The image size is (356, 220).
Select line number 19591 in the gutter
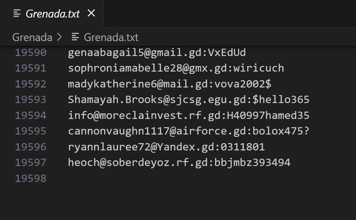click(31, 68)
